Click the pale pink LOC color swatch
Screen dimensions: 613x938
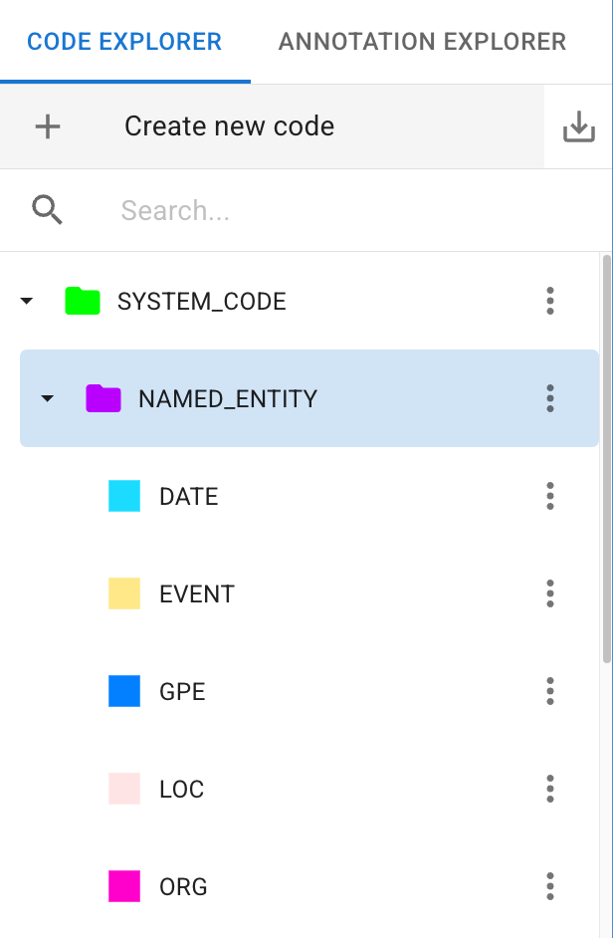[x=124, y=789]
